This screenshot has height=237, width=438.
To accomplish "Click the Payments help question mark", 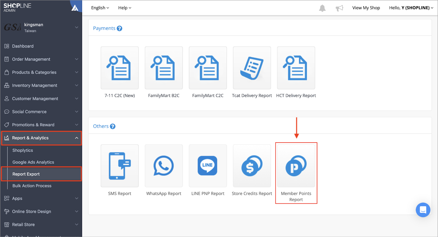I will [x=119, y=28].
